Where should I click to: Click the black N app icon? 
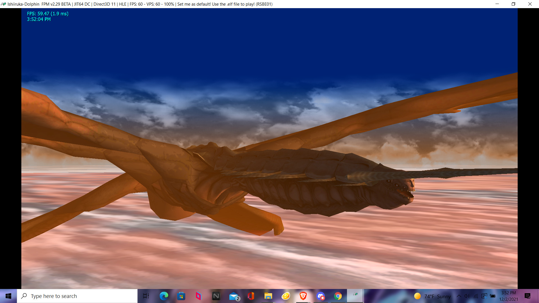pos(216,296)
